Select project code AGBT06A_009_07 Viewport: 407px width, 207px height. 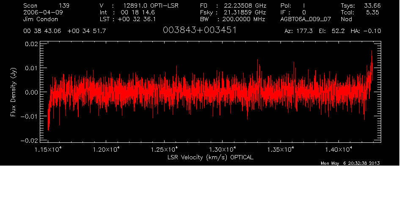(x=305, y=19)
